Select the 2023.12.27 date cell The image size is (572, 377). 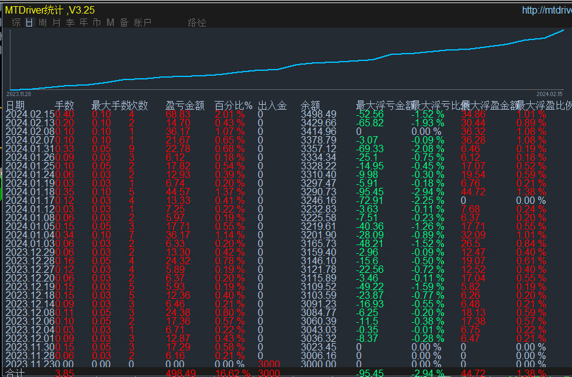click(x=30, y=270)
